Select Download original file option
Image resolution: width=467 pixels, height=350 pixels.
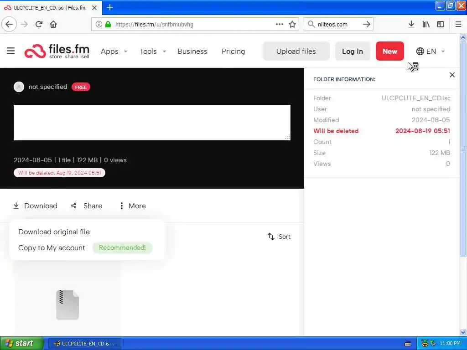point(54,232)
